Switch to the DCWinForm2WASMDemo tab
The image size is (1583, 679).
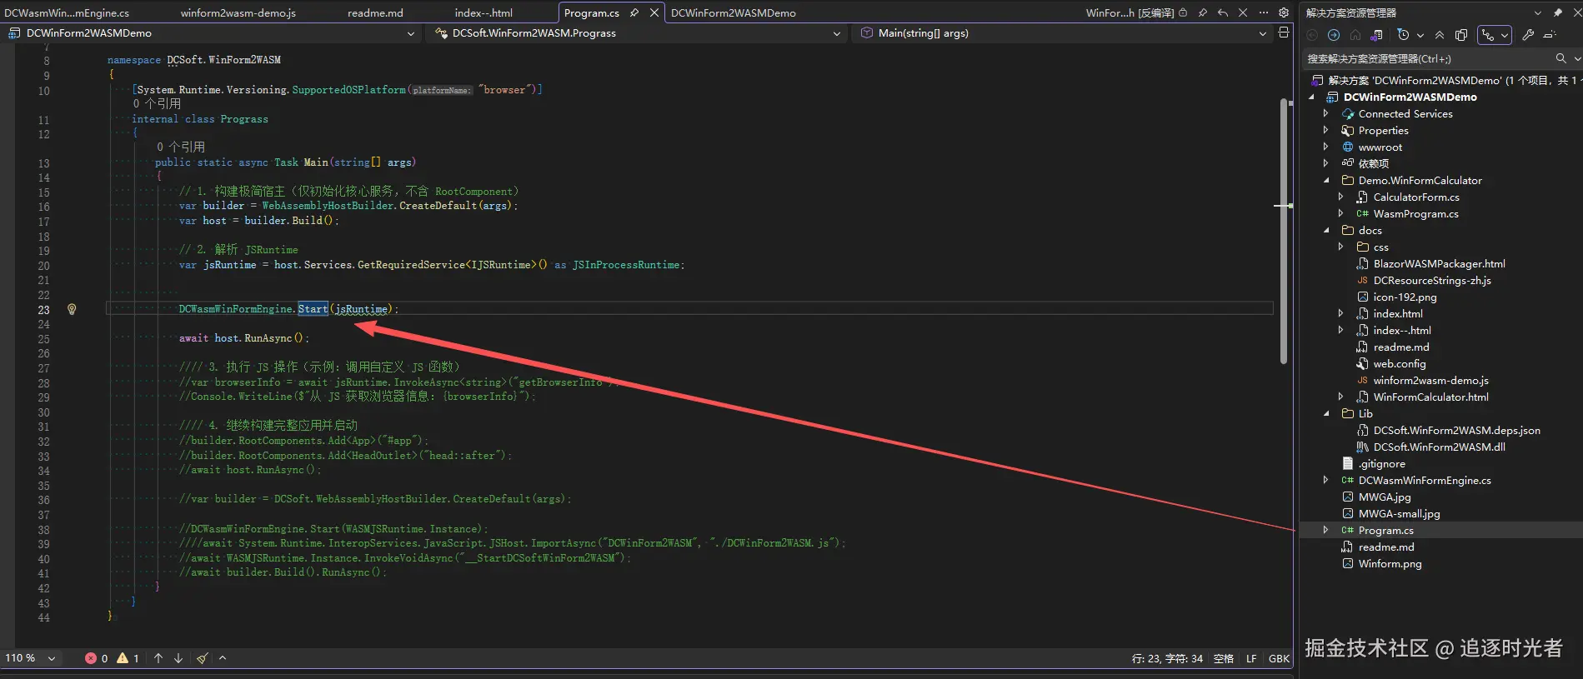point(734,12)
